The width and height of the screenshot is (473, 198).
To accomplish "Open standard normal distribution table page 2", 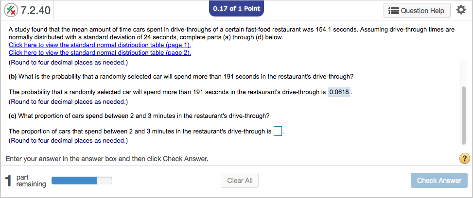I will (x=100, y=52).
